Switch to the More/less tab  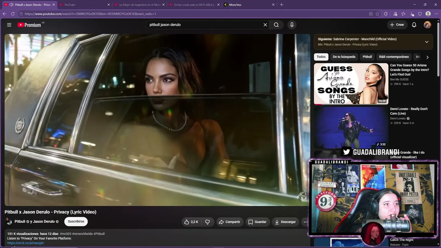pos(249,5)
